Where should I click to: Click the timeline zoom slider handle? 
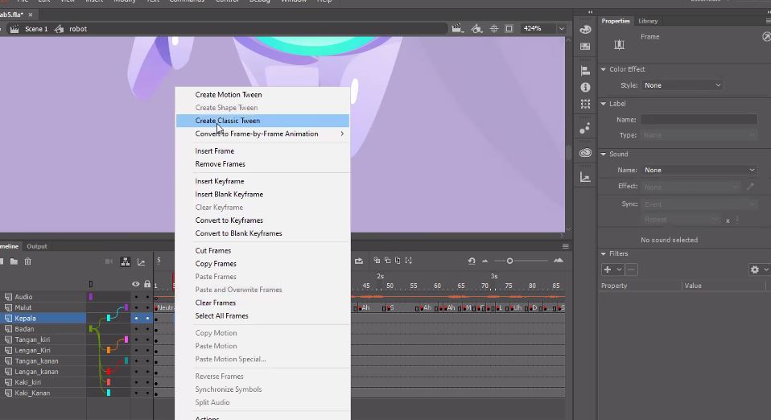(509, 261)
